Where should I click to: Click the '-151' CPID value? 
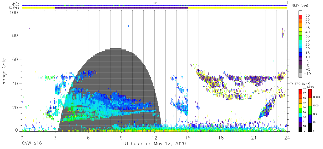point(154,3)
